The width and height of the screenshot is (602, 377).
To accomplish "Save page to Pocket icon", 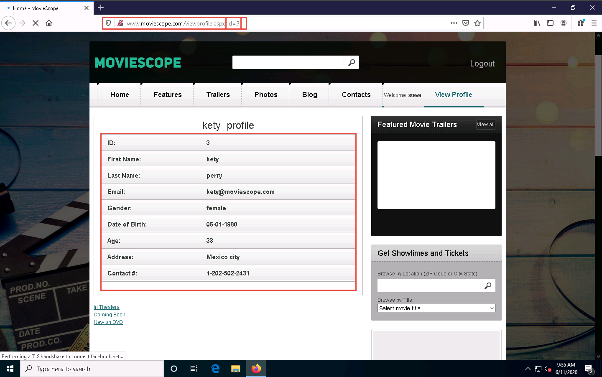I will pyautogui.click(x=466, y=23).
